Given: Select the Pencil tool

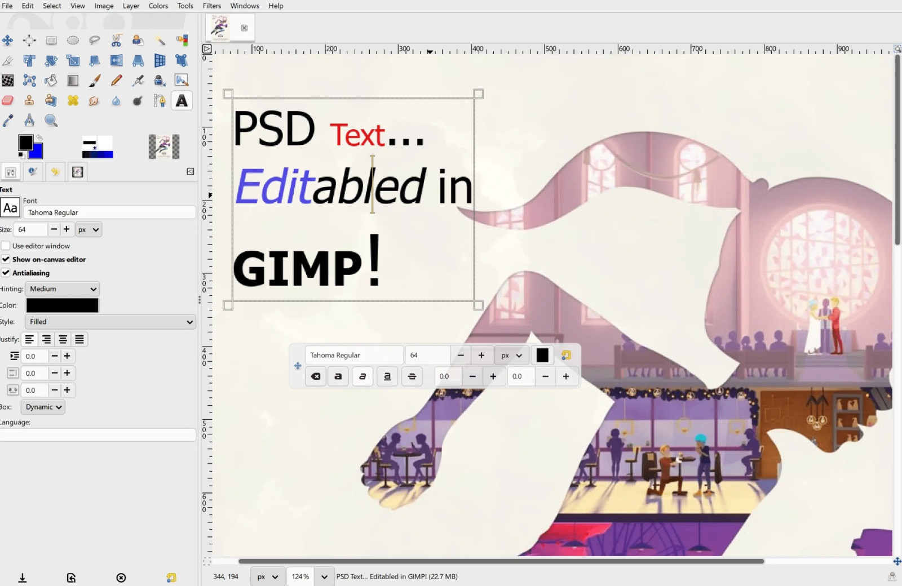Looking at the screenshot, I should 116,81.
